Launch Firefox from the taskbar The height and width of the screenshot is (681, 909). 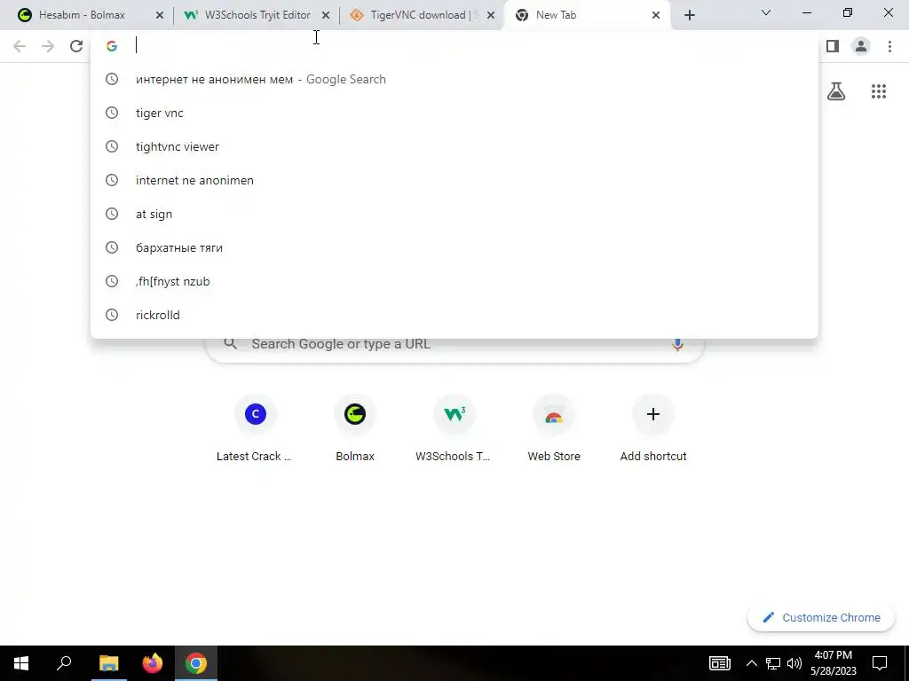pos(153,663)
